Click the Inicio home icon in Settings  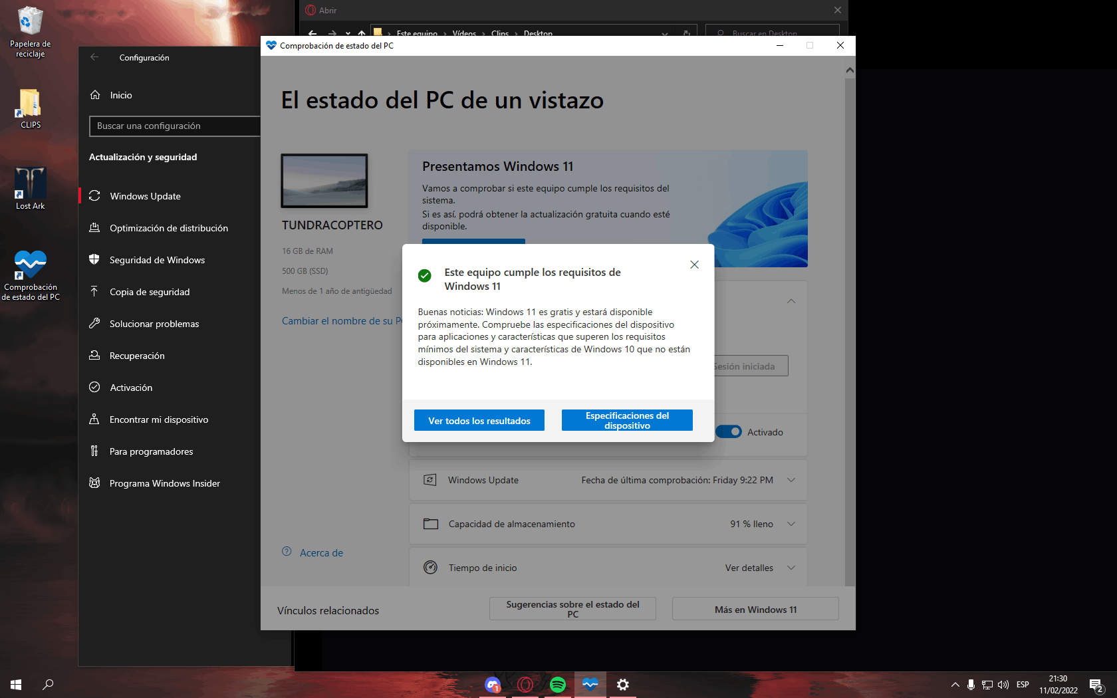tap(95, 94)
